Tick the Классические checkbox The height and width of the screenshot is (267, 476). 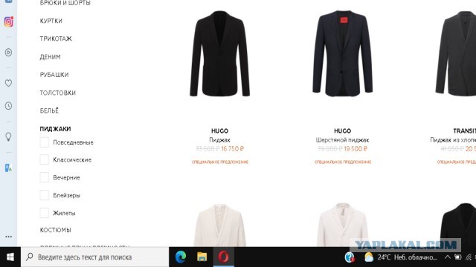[45, 159]
